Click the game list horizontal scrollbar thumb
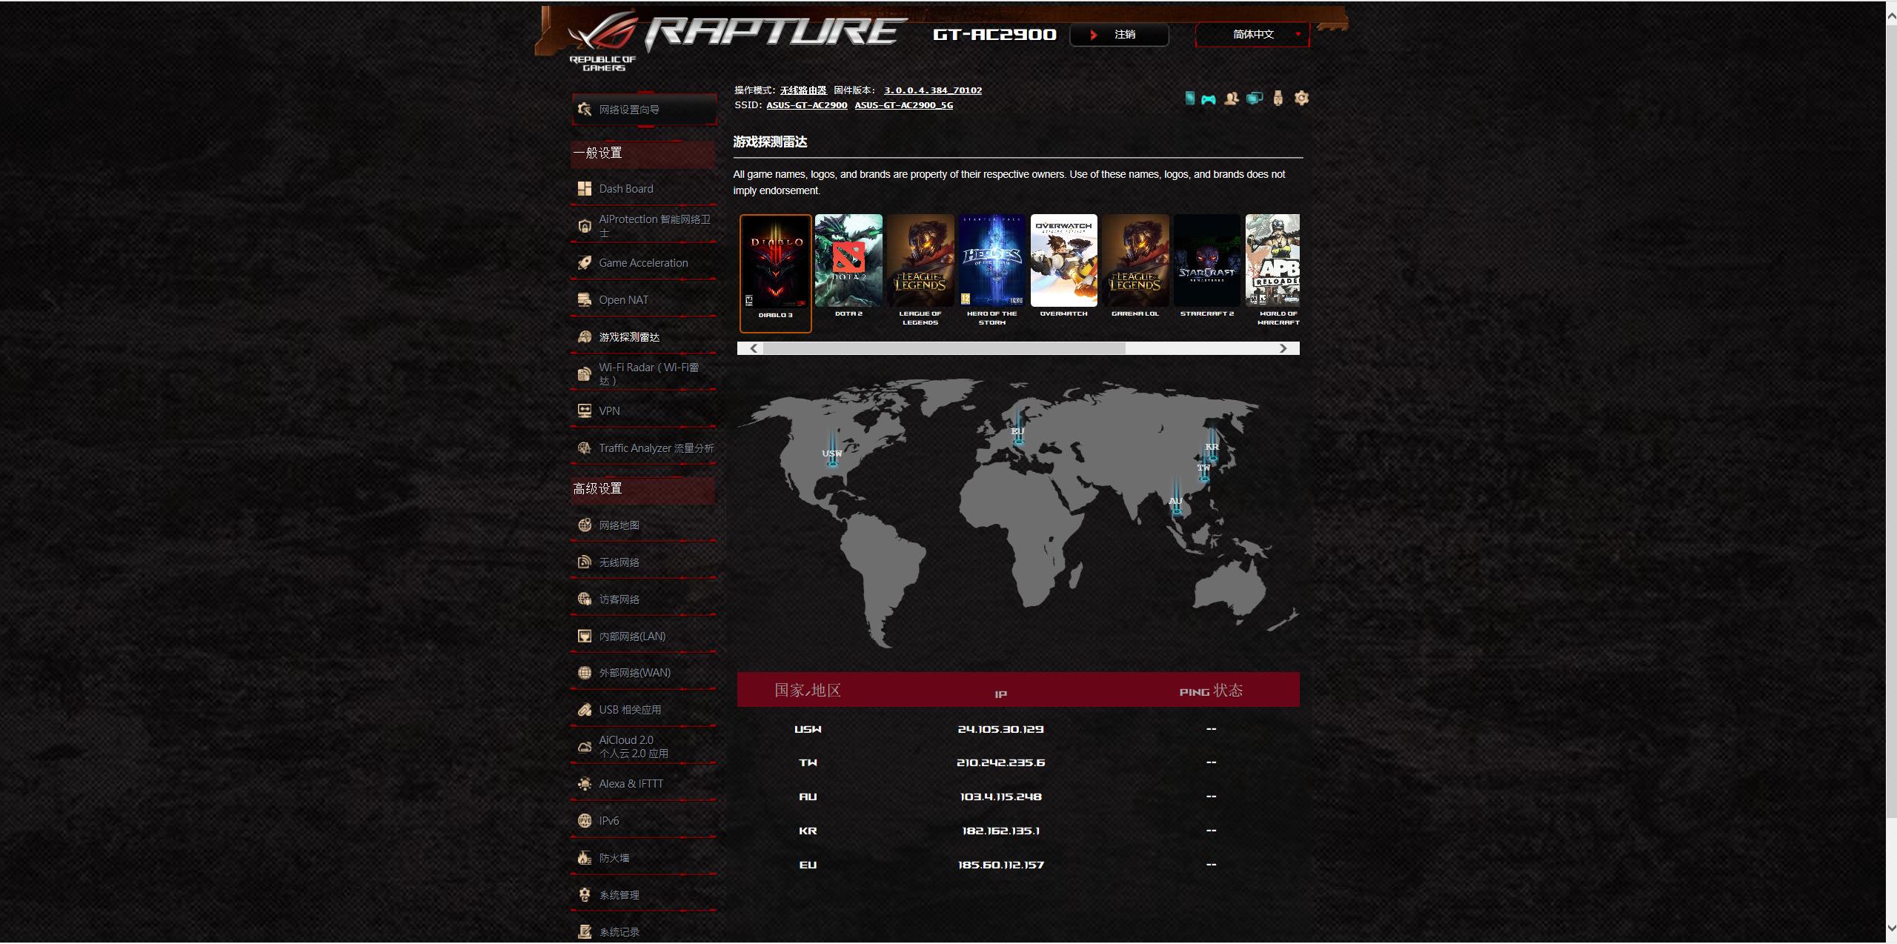The width and height of the screenshot is (1897, 944). [943, 348]
